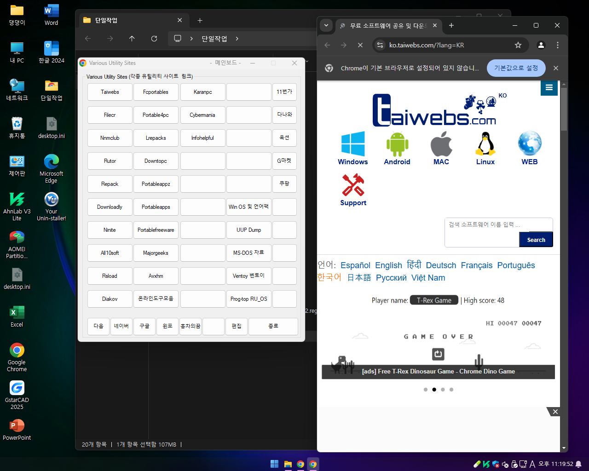Select the second carousel dot indicator

[434, 390]
